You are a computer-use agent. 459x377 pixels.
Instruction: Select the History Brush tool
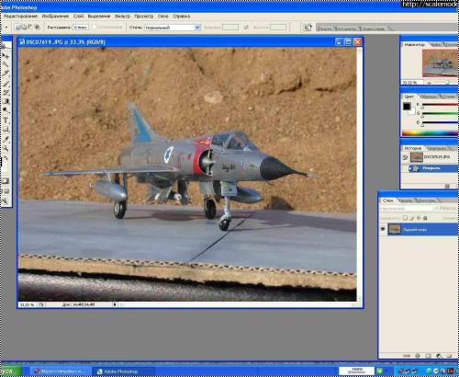pos(6,93)
